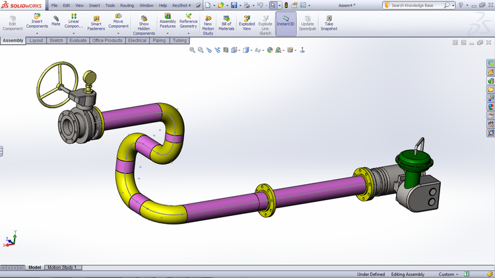Click the Bill of Materials icon
Screen dimensions: 495x278
click(x=226, y=23)
